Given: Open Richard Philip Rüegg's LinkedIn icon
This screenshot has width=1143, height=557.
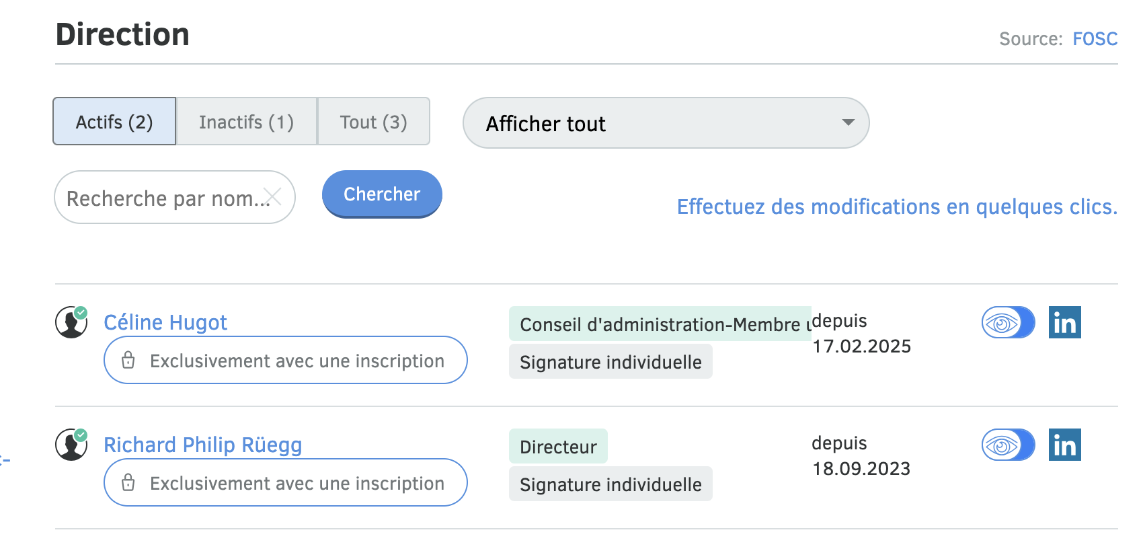Looking at the screenshot, I should [x=1064, y=445].
